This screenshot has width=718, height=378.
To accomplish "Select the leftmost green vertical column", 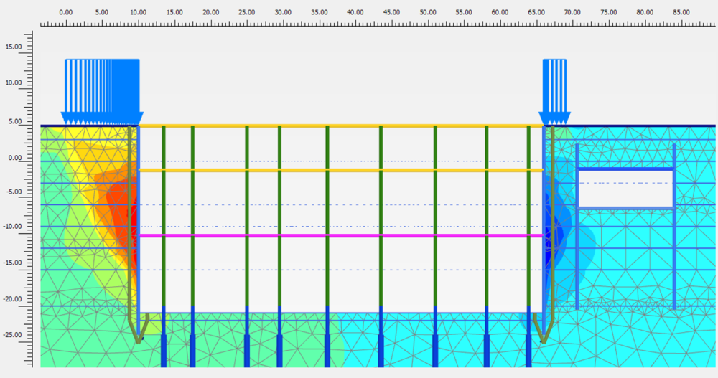I will [164, 215].
